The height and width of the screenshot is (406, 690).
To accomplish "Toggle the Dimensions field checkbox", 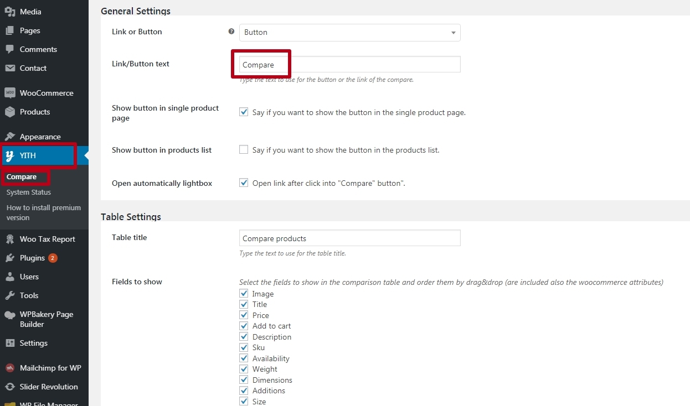I will [x=244, y=380].
